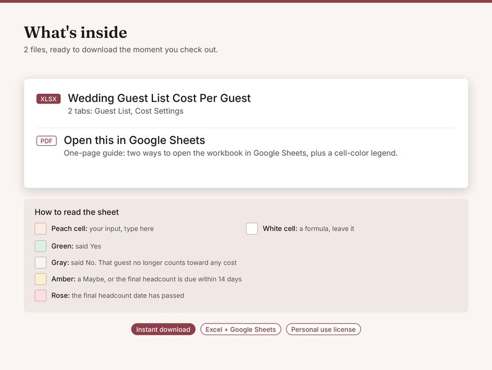
Task: Click the Instant download pill
Action: point(163,329)
